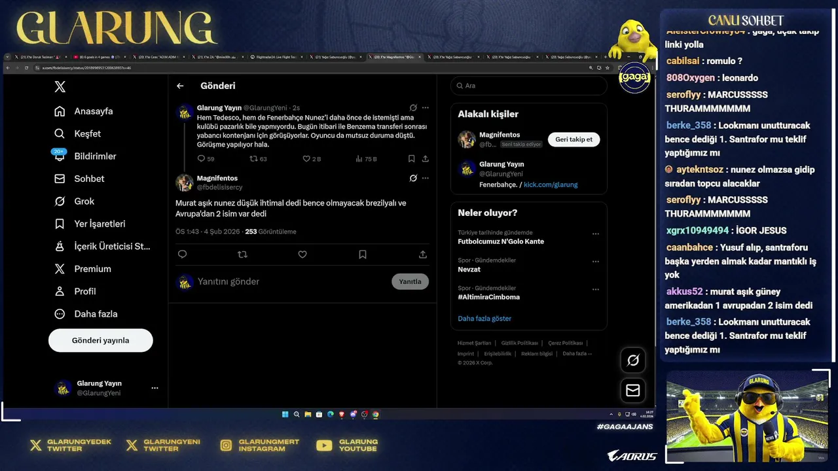838x471 pixels.
Task: Open more options on Magnifentos tweet
Action: 426,178
